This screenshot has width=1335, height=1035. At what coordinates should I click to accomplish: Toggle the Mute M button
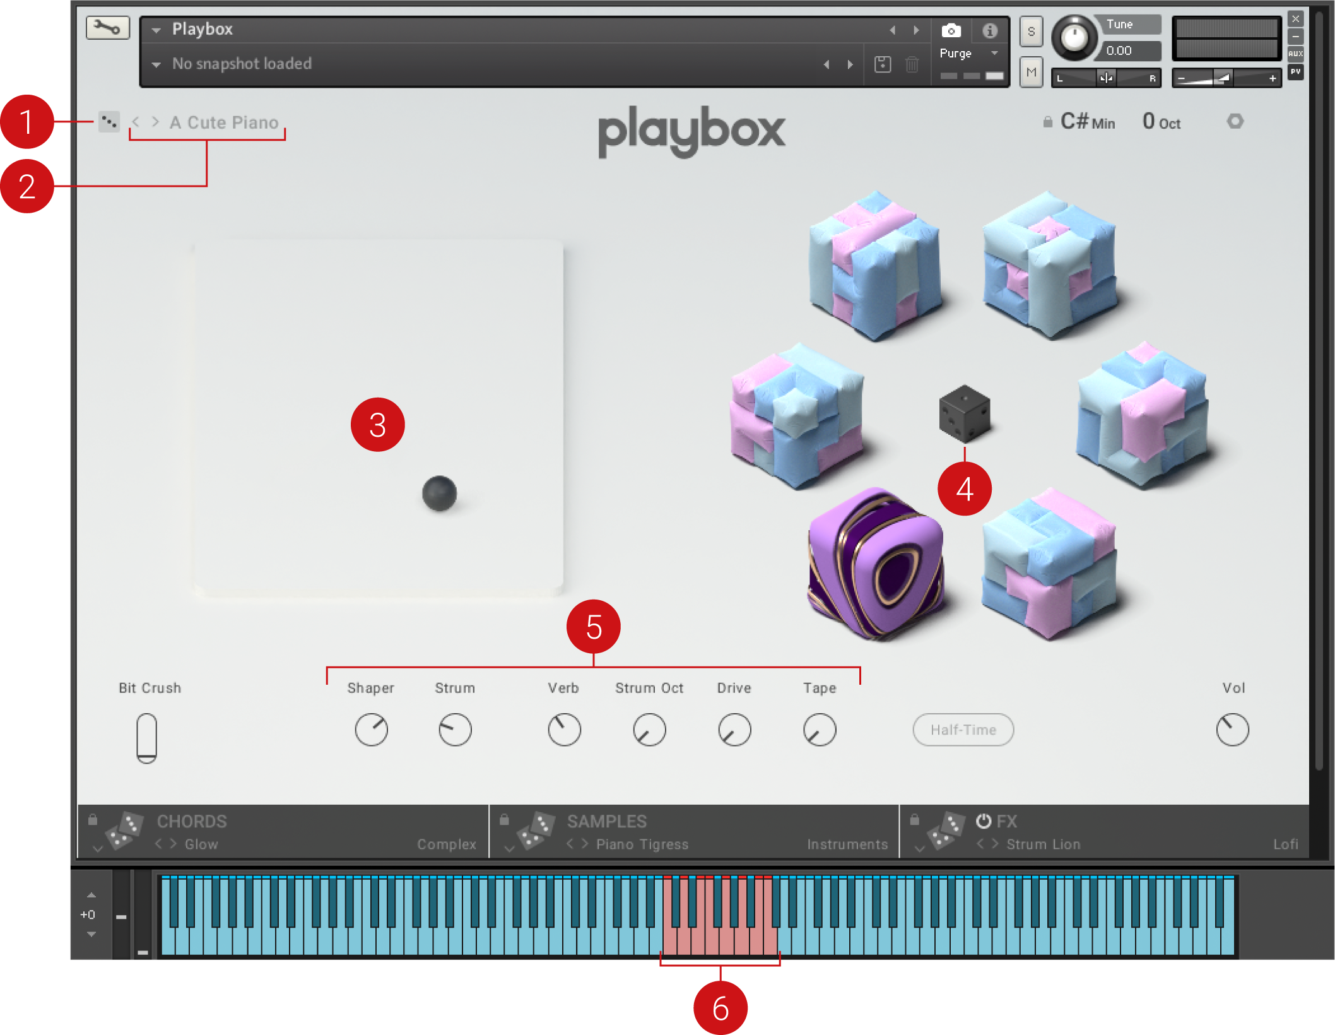[1031, 72]
